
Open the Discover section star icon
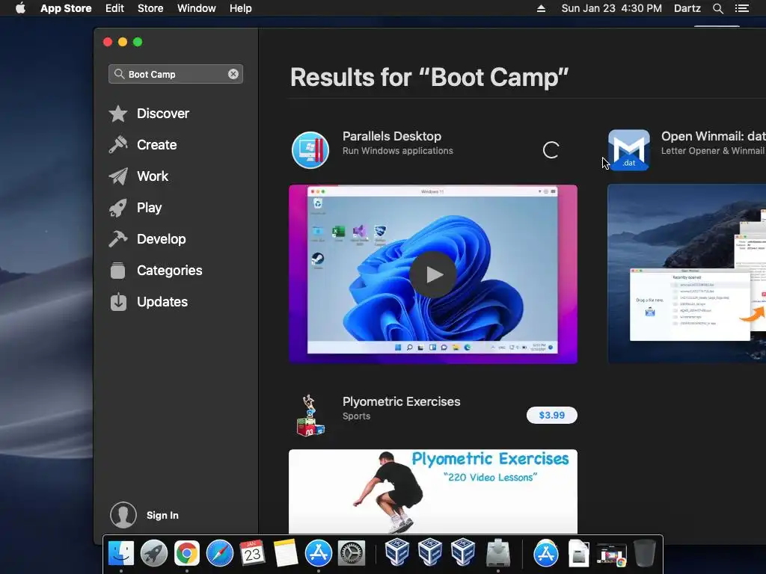117,114
